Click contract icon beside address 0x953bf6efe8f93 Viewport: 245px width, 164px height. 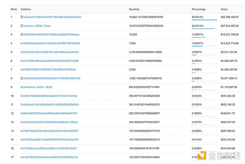(22, 34)
